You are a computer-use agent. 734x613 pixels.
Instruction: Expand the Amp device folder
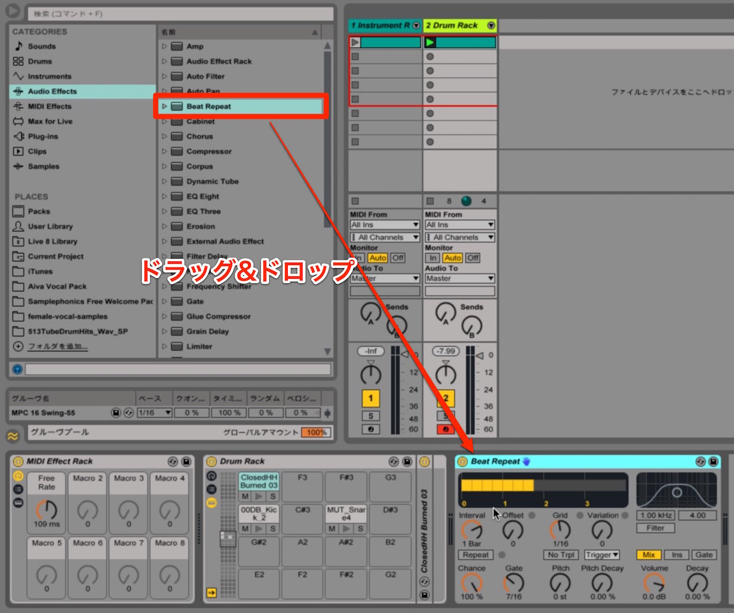point(165,46)
